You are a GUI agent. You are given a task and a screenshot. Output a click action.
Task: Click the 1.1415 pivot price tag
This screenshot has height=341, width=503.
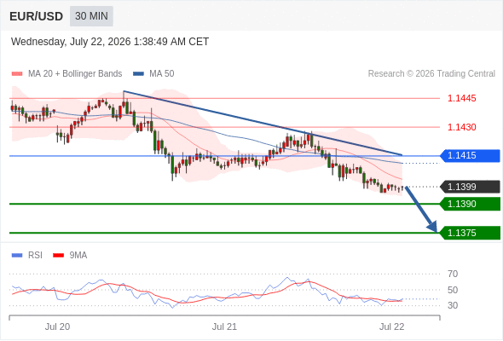(x=470, y=156)
